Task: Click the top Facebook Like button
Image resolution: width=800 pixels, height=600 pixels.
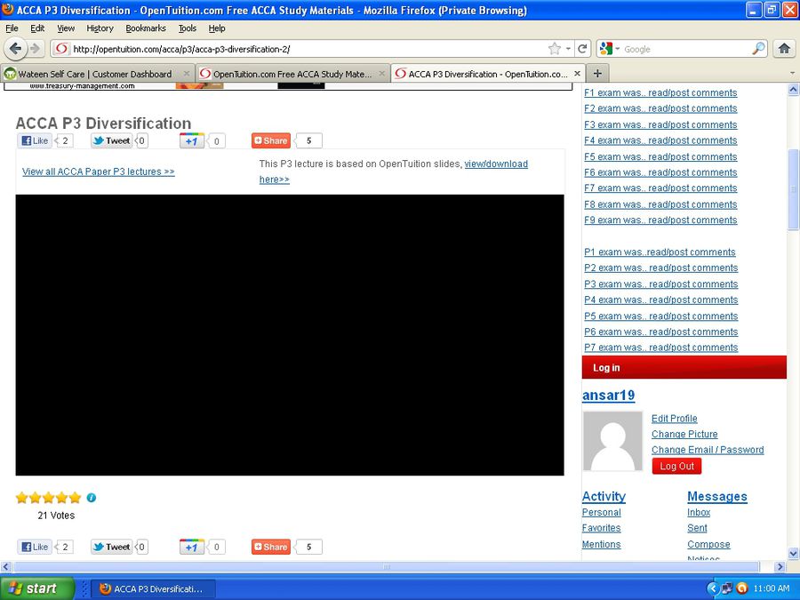Action: [x=35, y=140]
